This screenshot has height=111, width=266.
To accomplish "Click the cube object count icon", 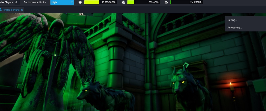I will pyautogui.click(x=80, y=2).
